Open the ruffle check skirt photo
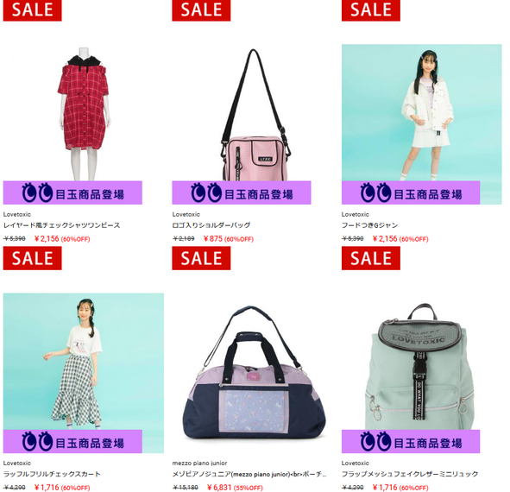 [x=84, y=373]
